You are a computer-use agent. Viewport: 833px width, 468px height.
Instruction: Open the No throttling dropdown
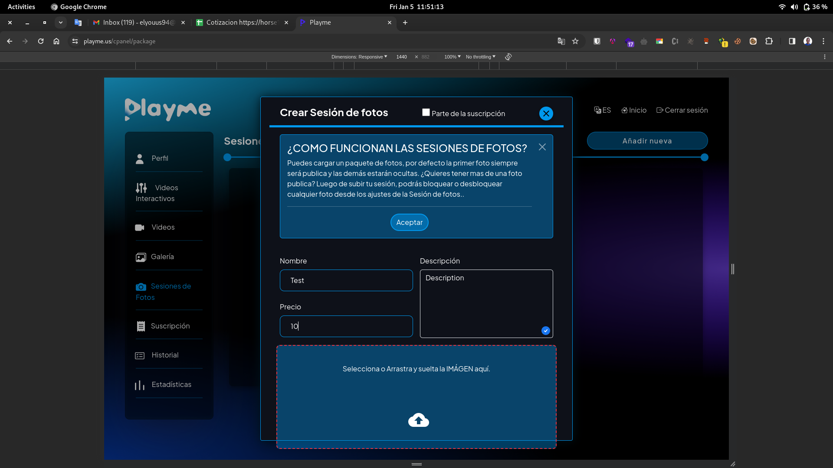pyautogui.click(x=480, y=57)
